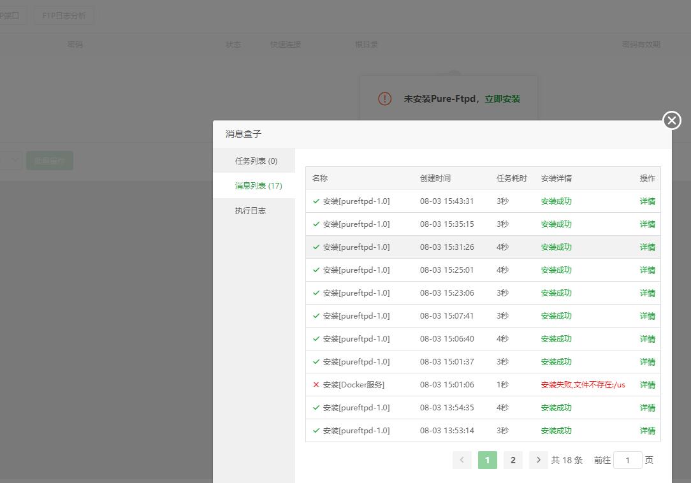691x483 pixels.
Task: Click the green check icon on the 15:43:31 row
Action: [316, 201]
